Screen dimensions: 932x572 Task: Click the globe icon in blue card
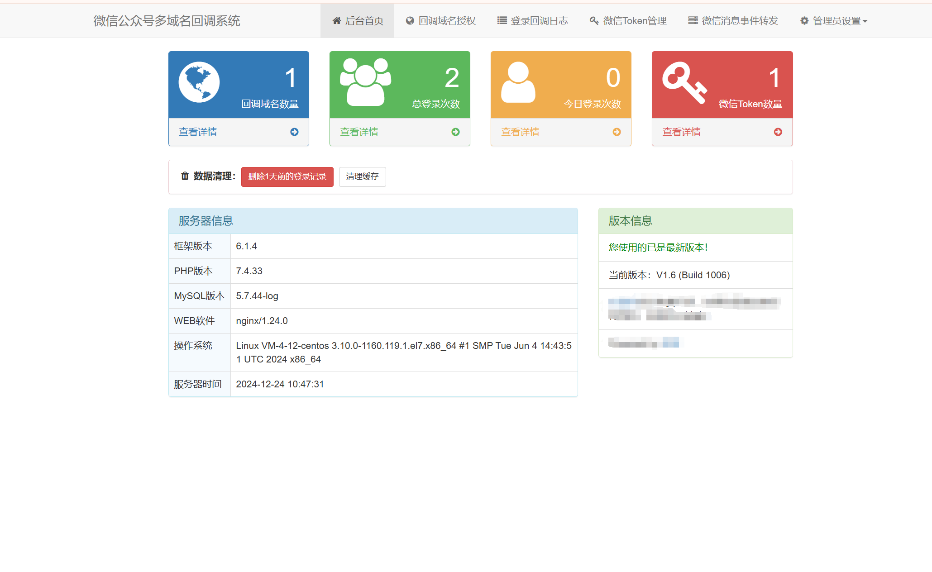point(199,82)
